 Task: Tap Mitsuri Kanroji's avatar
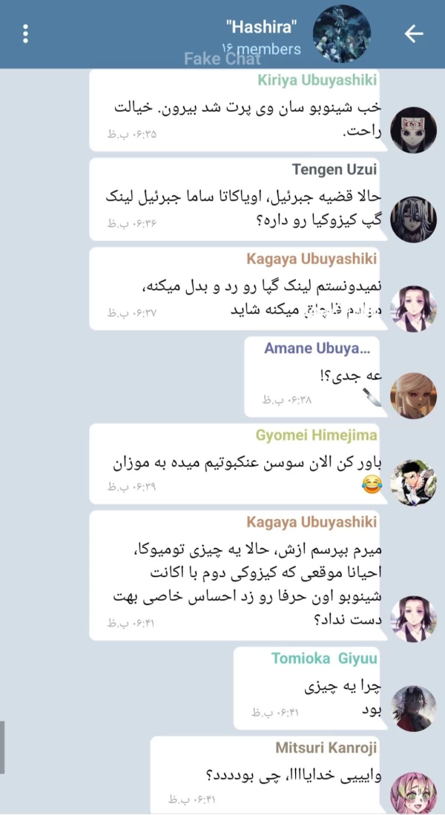(x=413, y=793)
